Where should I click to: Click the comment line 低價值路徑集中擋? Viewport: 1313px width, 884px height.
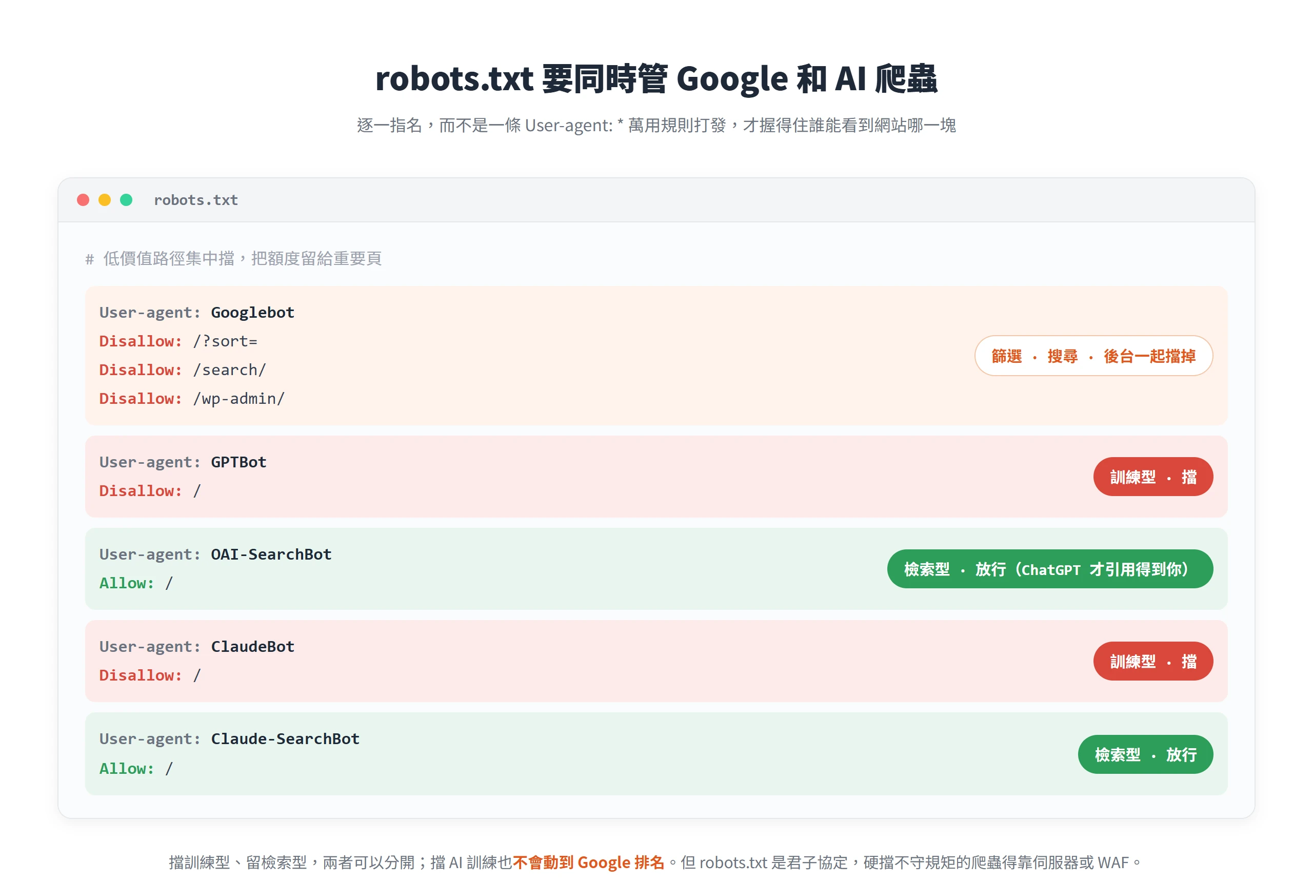tap(233, 258)
